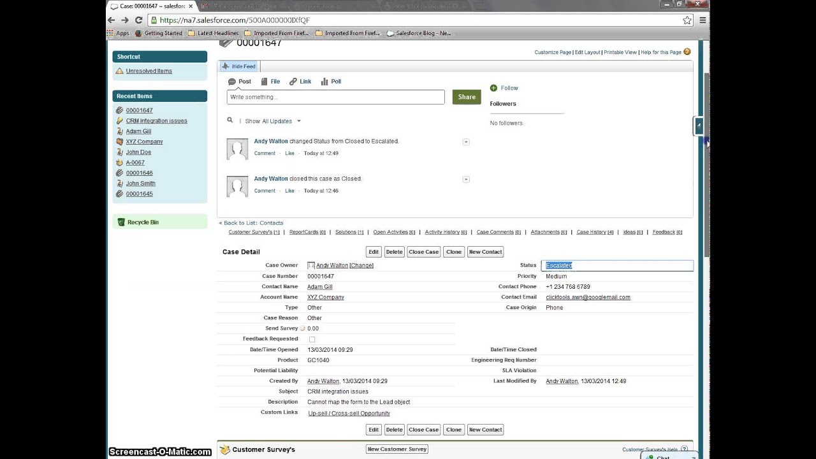Open the Getting Started bookmark
The image size is (816, 459).
pyautogui.click(x=159, y=33)
